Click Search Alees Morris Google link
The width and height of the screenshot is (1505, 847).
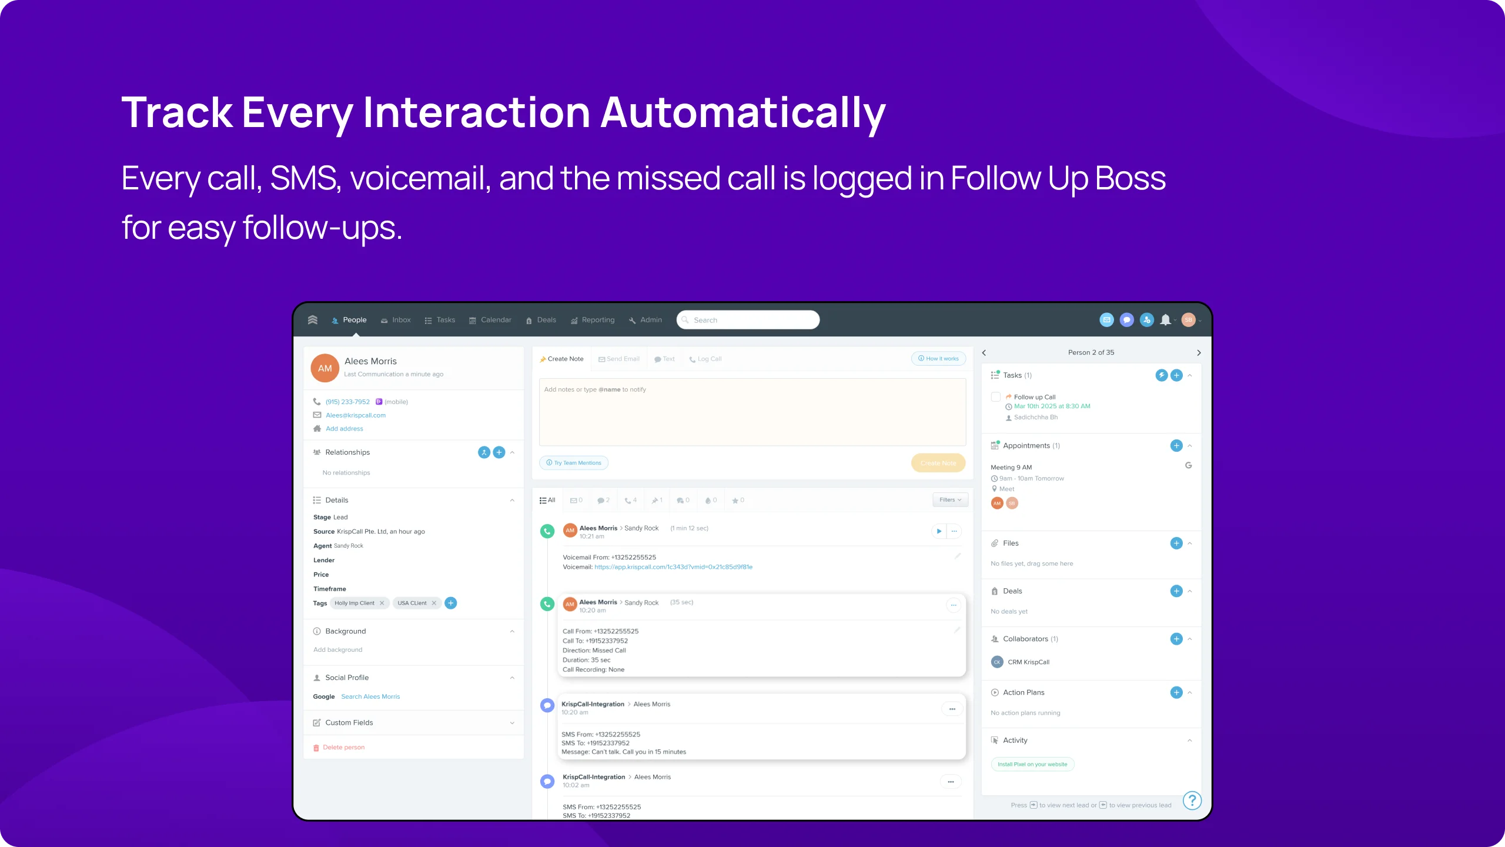370,696
